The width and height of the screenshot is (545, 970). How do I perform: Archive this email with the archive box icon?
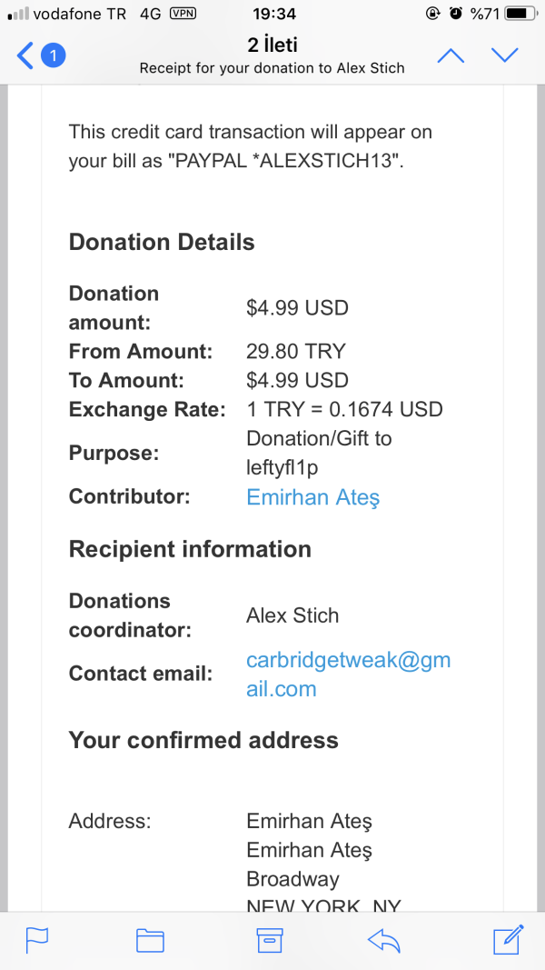pyautogui.click(x=269, y=939)
